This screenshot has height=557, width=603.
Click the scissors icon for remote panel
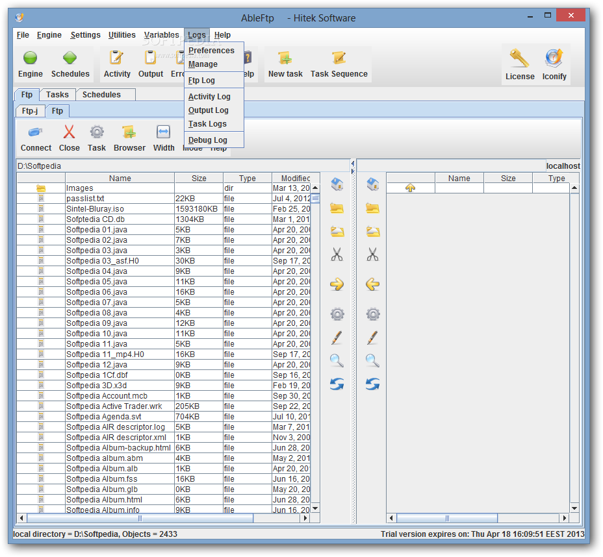(372, 254)
